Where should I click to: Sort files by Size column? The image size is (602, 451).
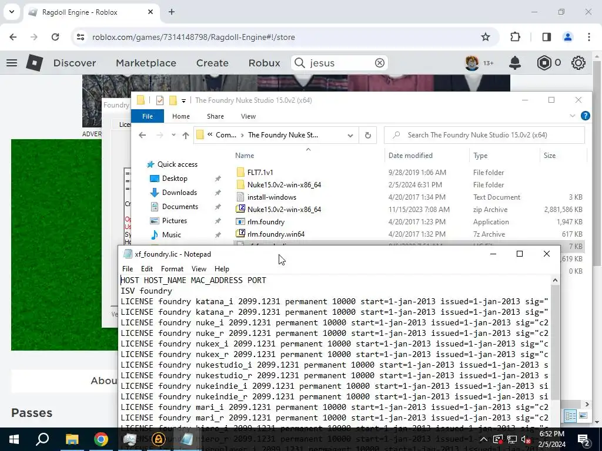tap(550, 155)
